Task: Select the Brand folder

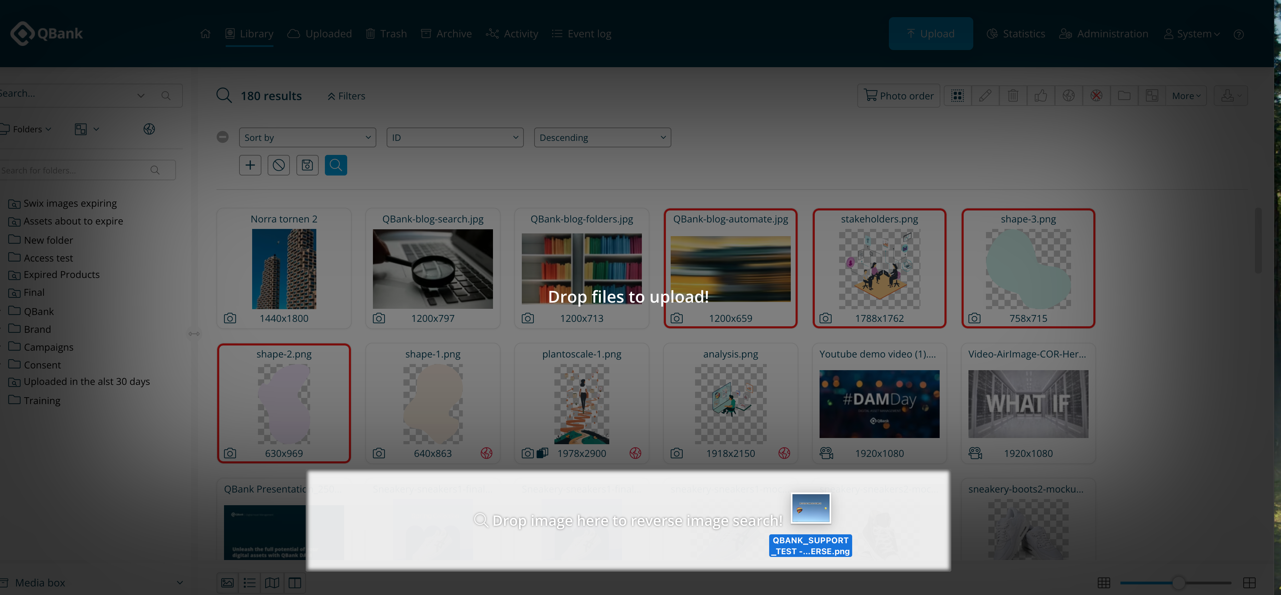Action: (30, 329)
